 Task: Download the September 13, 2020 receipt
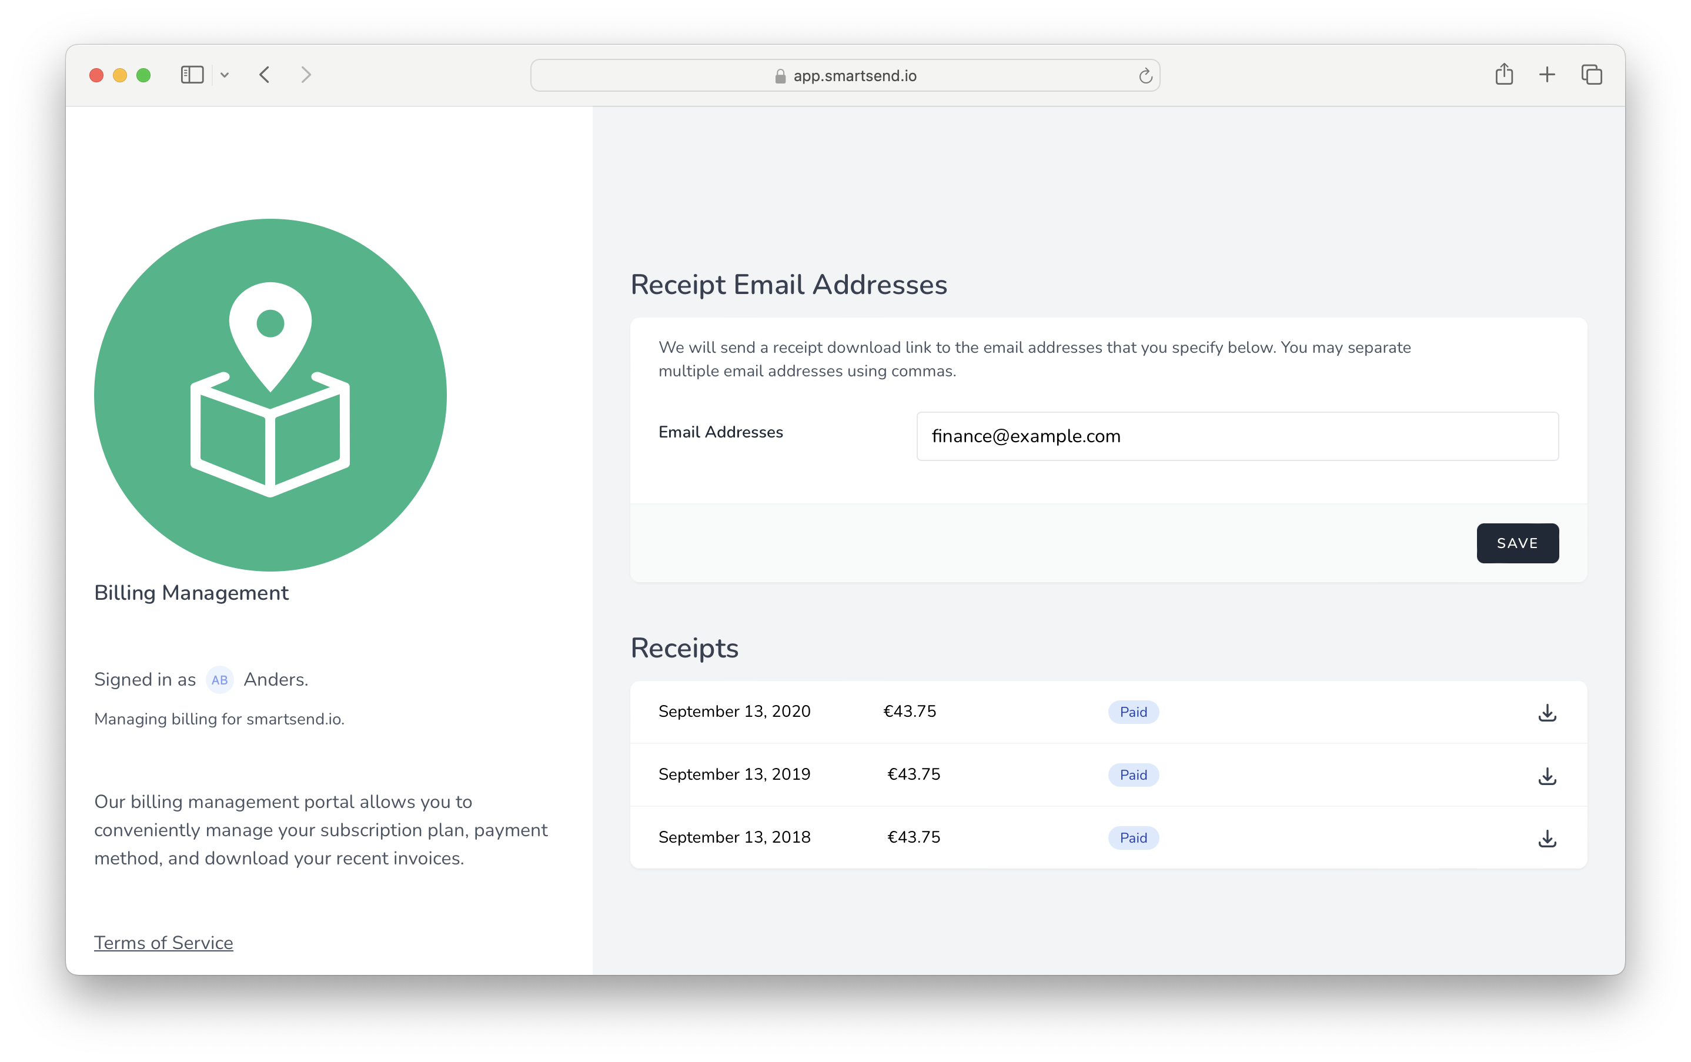1546,712
